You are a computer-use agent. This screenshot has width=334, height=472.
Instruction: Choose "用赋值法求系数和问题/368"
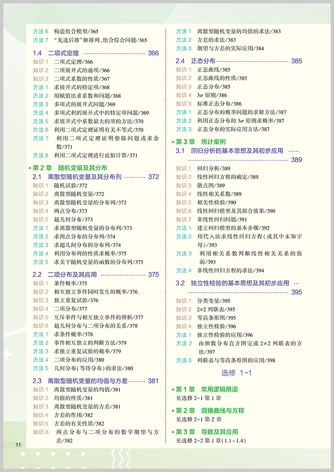(87, 96)
